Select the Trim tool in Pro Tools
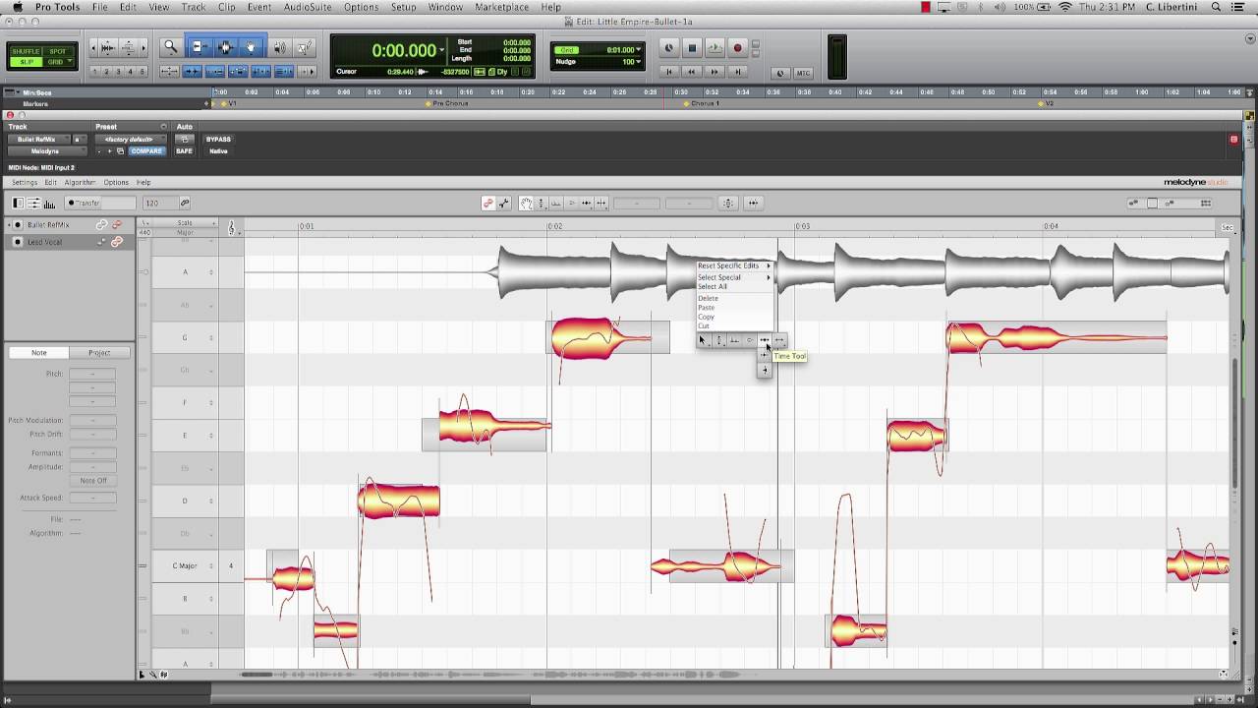This screenshot has width=1258, height=708. click(200, 46)
